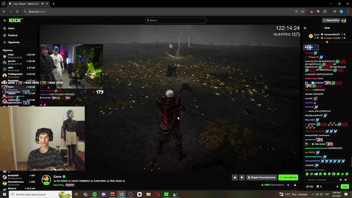
Task: Select the Carre Stream browser tab
Action: coord(28,4)
